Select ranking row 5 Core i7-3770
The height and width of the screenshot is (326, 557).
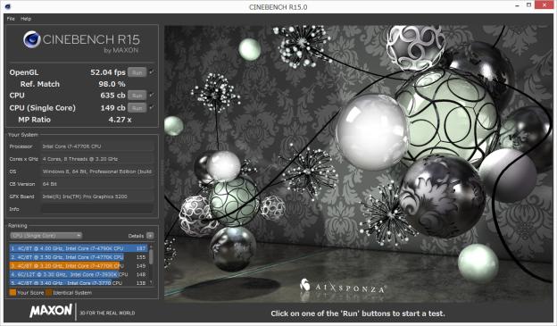click(79, 282)
